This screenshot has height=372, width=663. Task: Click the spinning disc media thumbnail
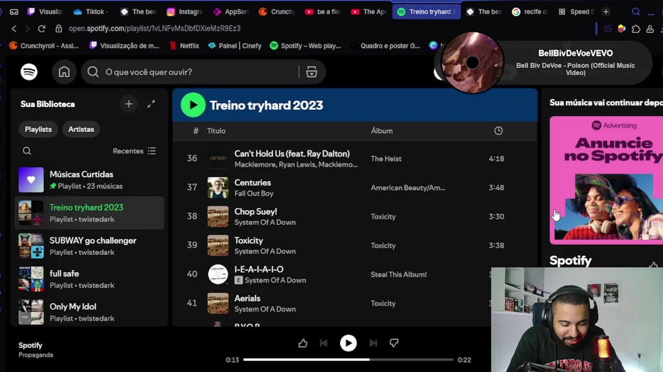pyautogui.click(x=472, y=63)
